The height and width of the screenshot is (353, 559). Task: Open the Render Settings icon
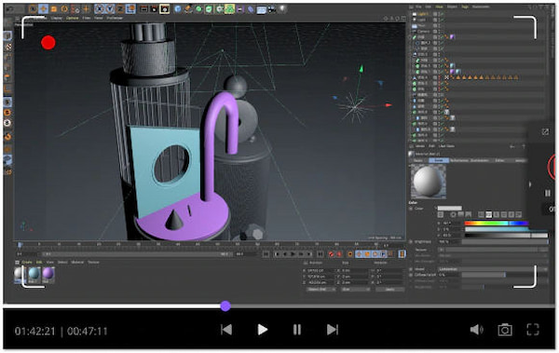click(x=164, y=9)
